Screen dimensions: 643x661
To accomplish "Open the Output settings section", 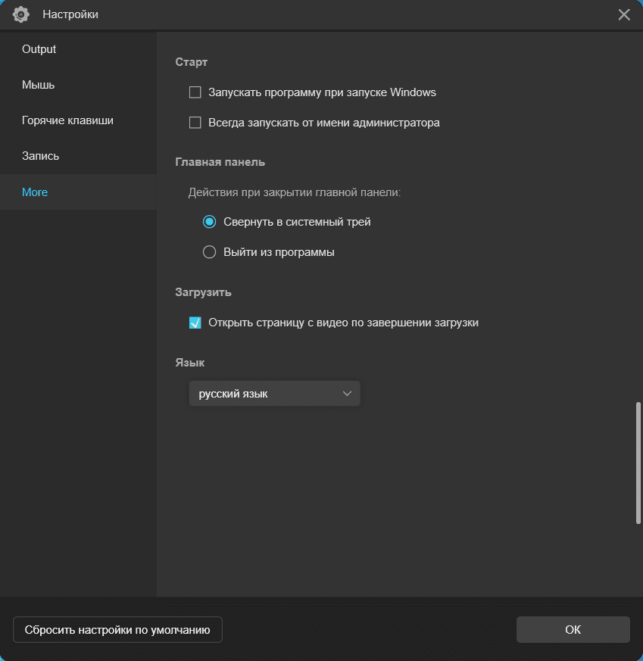I will pyautogui.click(x=79, y=49).
